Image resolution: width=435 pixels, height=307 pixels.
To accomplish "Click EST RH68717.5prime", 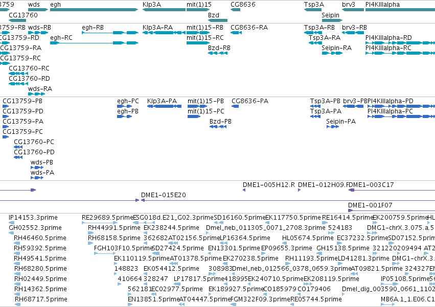I will [41, 299].
